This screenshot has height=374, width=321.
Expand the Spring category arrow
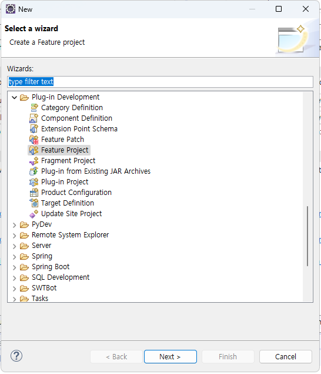click(15, 257)
